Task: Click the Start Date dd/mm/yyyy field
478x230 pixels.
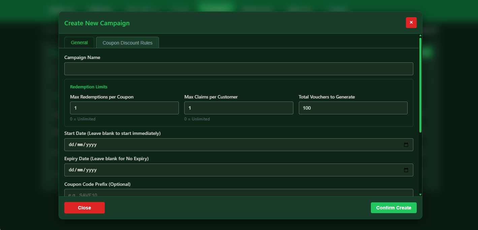Action: 202,144
